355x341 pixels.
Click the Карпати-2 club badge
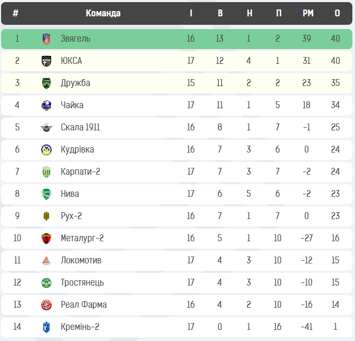(46, 172)
